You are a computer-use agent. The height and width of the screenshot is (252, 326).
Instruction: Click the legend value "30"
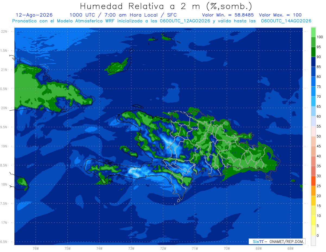(x=319, y=176)
